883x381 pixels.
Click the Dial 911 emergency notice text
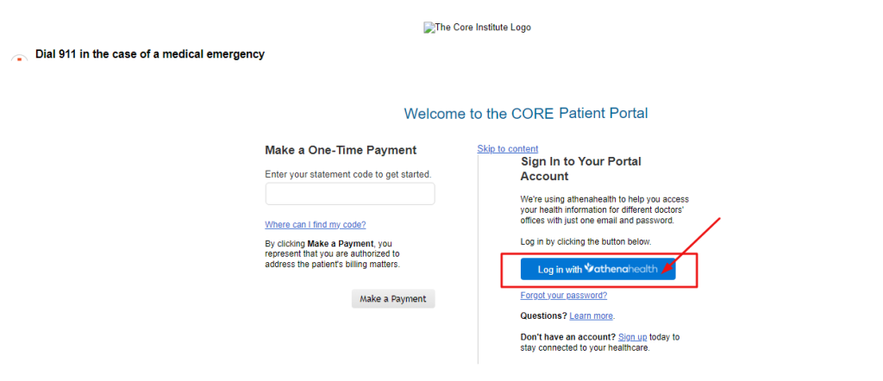150,54
